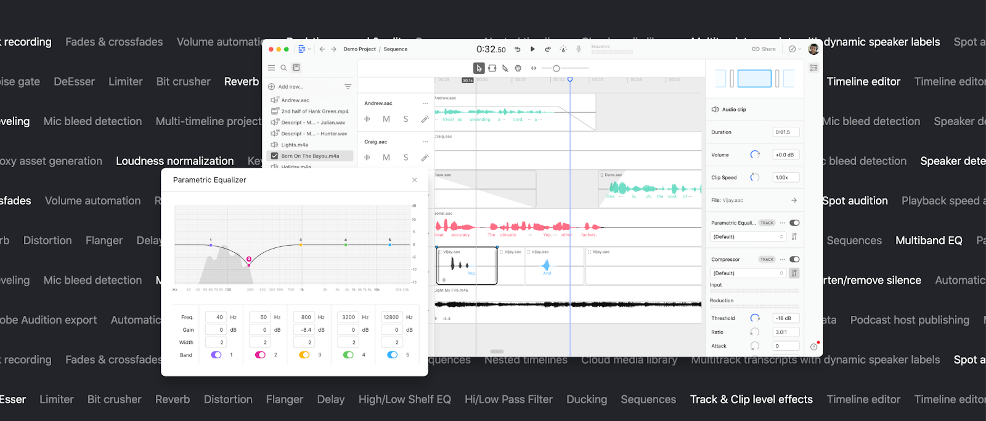Click Andrew.aac track waveform icon

click(x=367, y=119)
